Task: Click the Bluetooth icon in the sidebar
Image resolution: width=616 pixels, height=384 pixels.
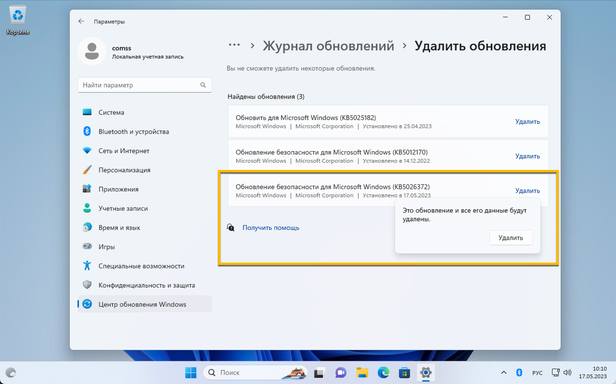Action: point(87,131)
